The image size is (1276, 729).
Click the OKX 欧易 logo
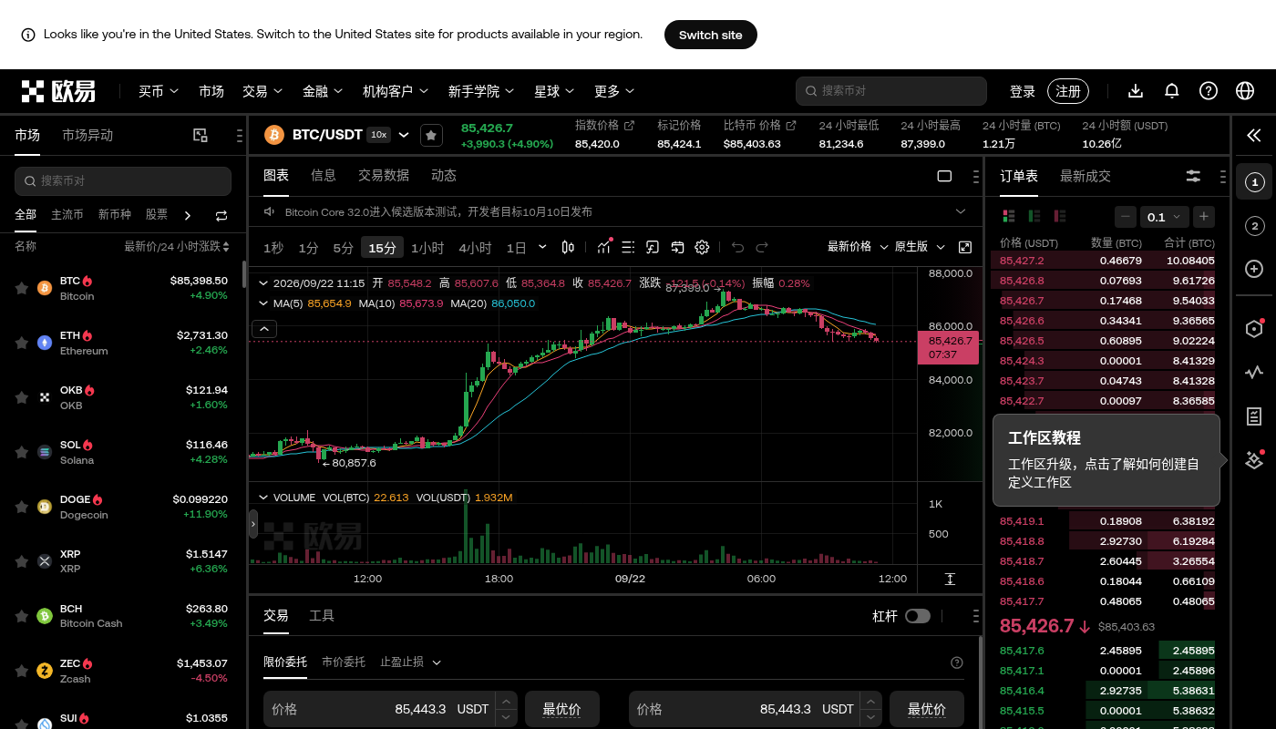pyautogui.click(x=59, y=91)
